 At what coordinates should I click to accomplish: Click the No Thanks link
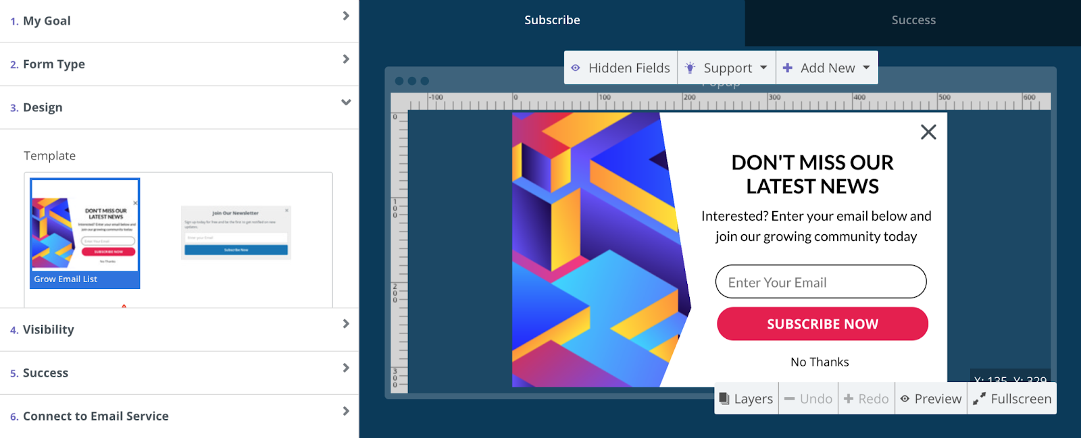(820, 362)
